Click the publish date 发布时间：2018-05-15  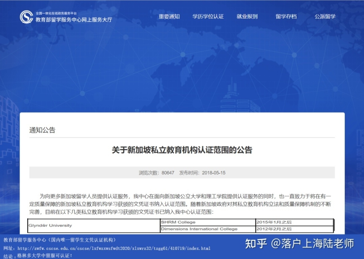(x=202, y=173)
